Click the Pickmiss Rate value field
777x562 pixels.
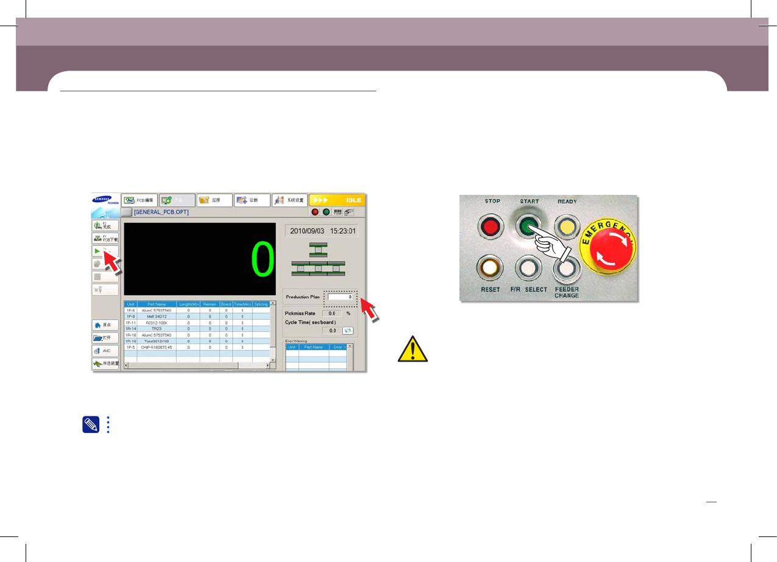tap(332, 313)
